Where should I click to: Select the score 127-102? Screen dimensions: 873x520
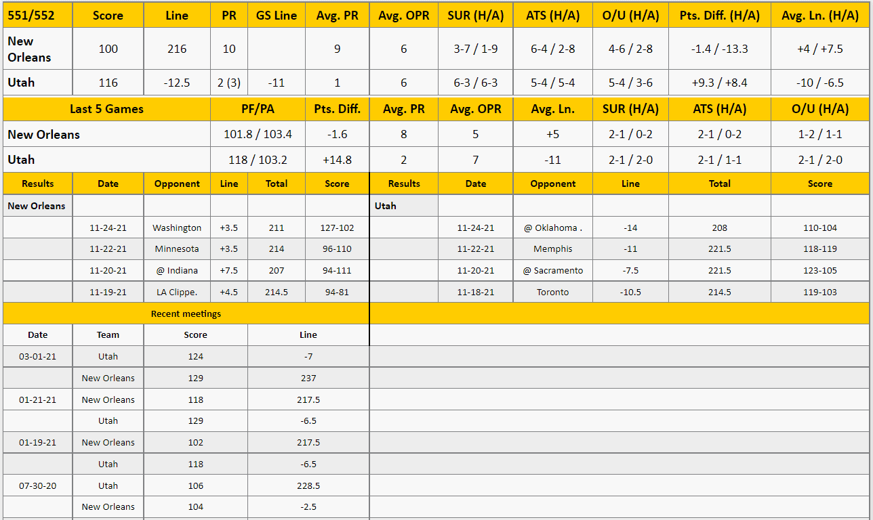pos(338,227)
